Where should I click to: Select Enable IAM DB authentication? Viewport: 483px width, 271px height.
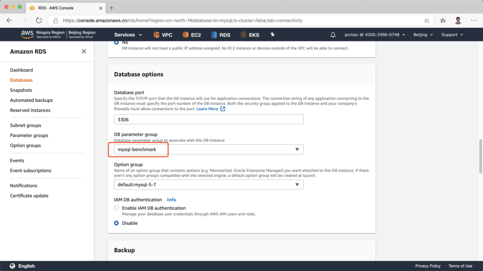pos(117,208)
